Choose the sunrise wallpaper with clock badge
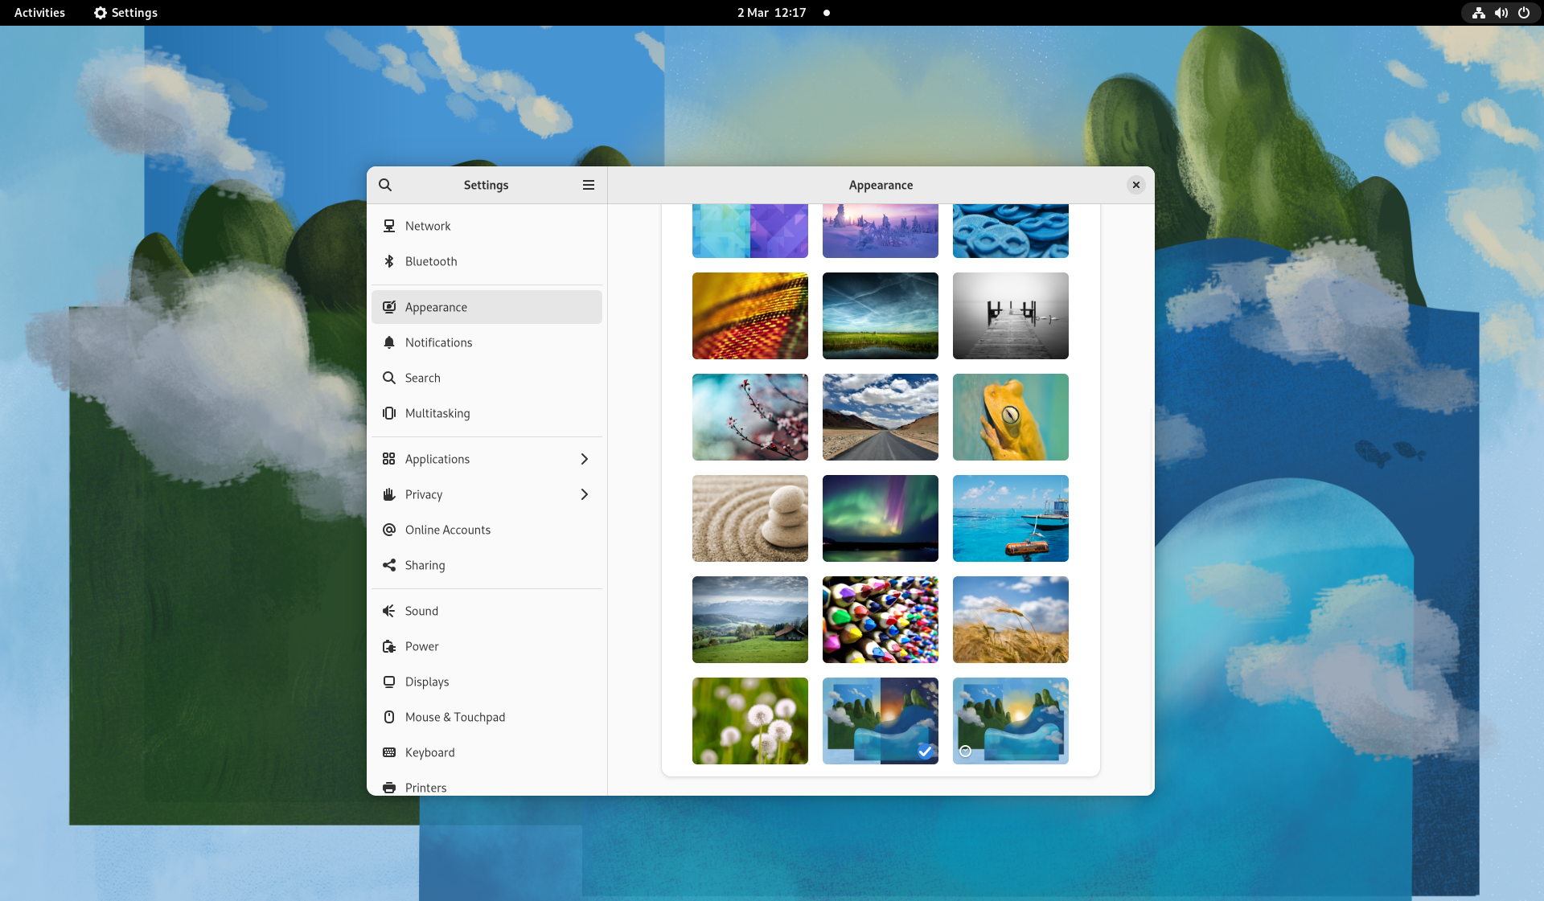This screenshot has width=1544, height=901. coord(1011,721)
